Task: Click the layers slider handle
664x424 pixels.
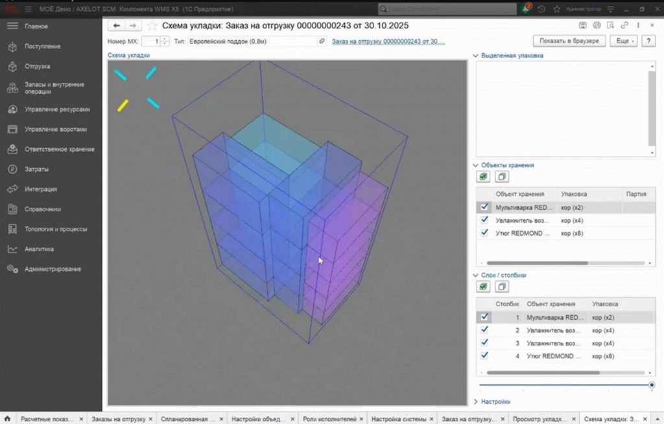Action: [651, 385]
